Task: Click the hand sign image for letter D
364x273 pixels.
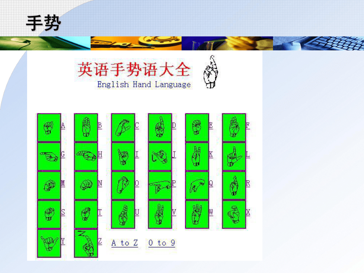Action: click(160, 127)
